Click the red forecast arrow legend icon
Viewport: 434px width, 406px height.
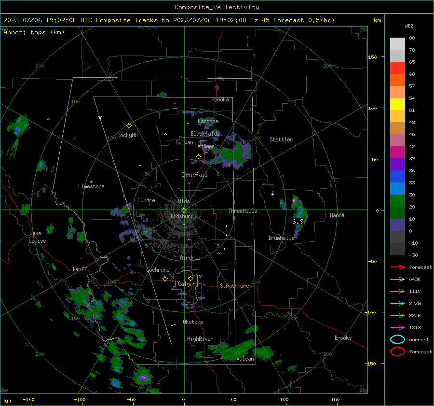point(397,267)
